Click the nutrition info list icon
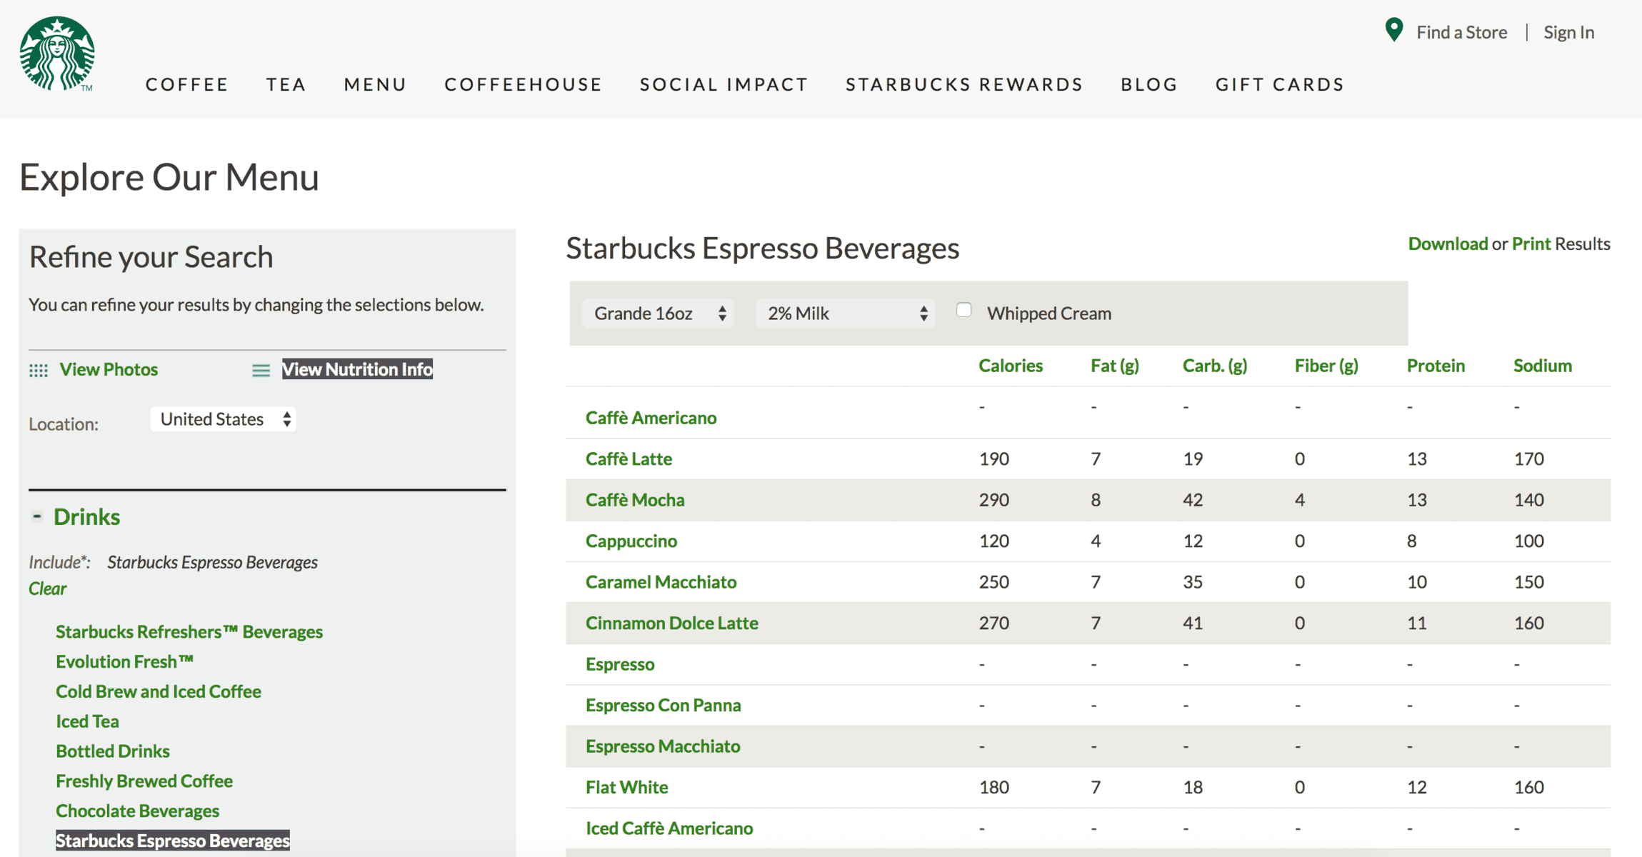 (x=261, y=370)
